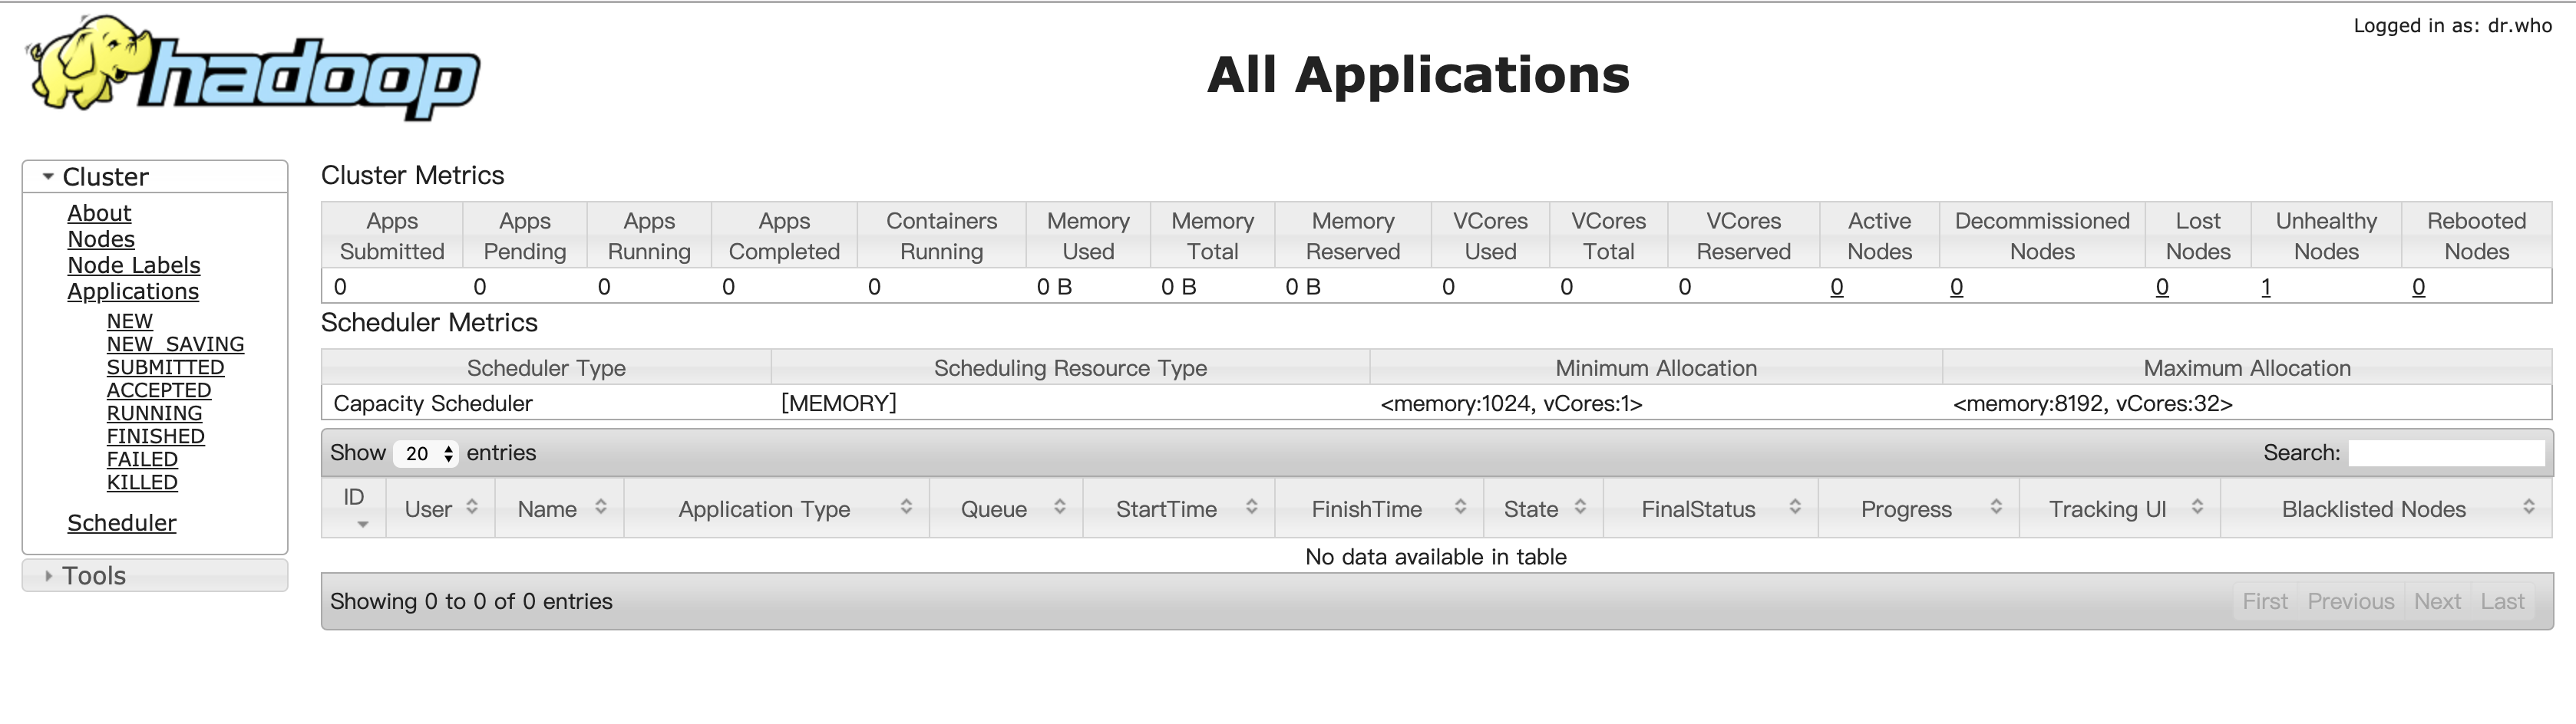Sort by Blacklisted Nodes sort icon
2576x724 pixels.
[2529, 507]
